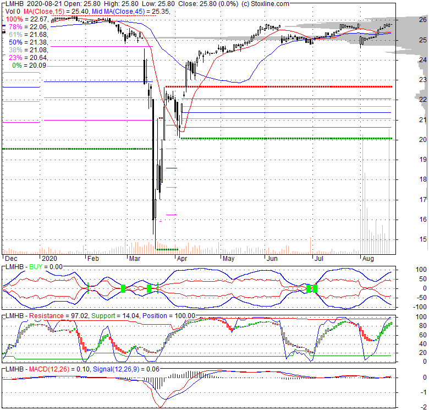The height and width of the screenshot is (410, 429).
Task: Click the 50% = 21.38 Fibonacci label
Action: (x=28, y=42)
